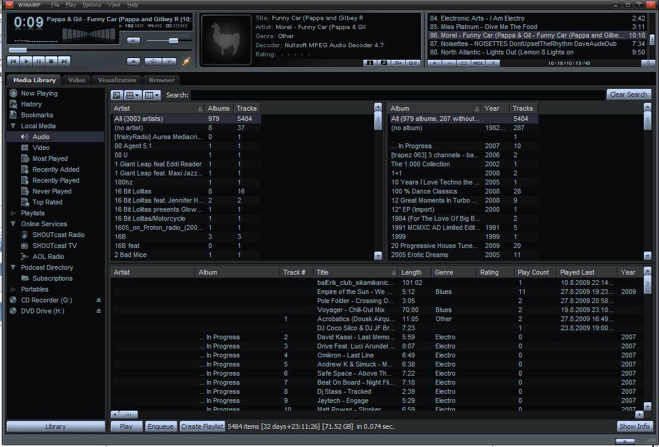Open the view layout dropdown next to Search
This screenshot has width=659, height=447.
point(133,95)
